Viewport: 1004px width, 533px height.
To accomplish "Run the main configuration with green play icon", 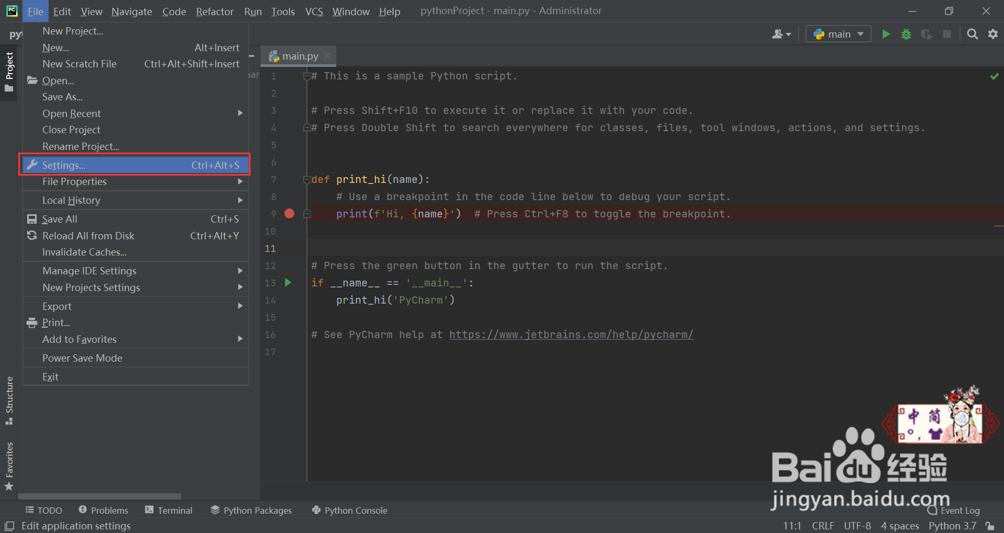I will (886, 34).
